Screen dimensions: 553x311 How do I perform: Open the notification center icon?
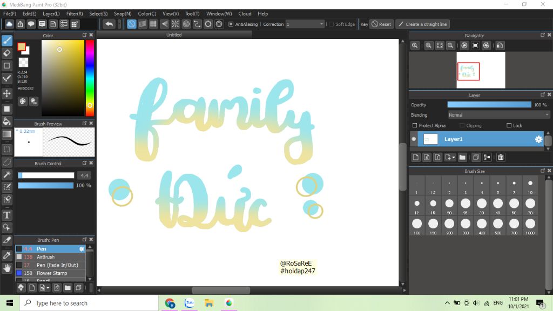[540, 303]
